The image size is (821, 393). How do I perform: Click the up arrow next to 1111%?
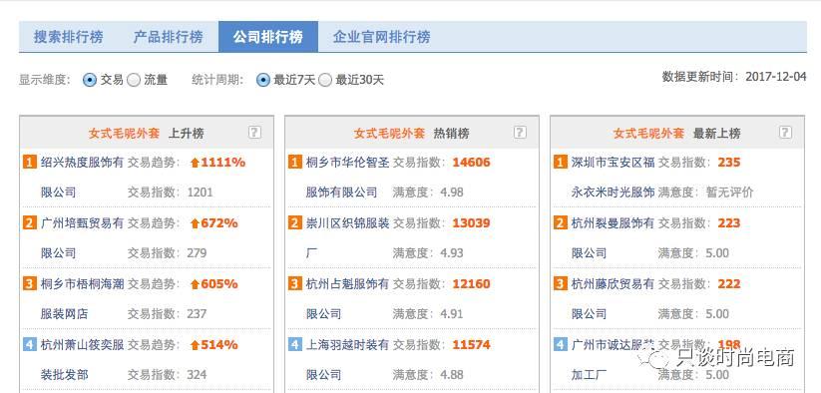coord(195,163)
